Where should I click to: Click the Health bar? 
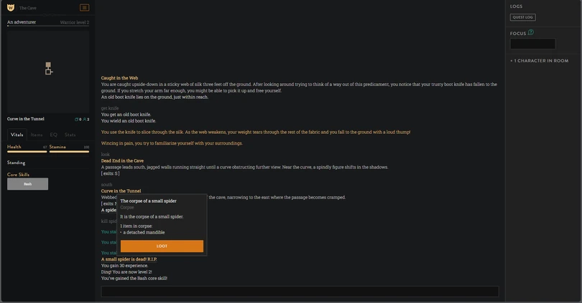(27, 151)
